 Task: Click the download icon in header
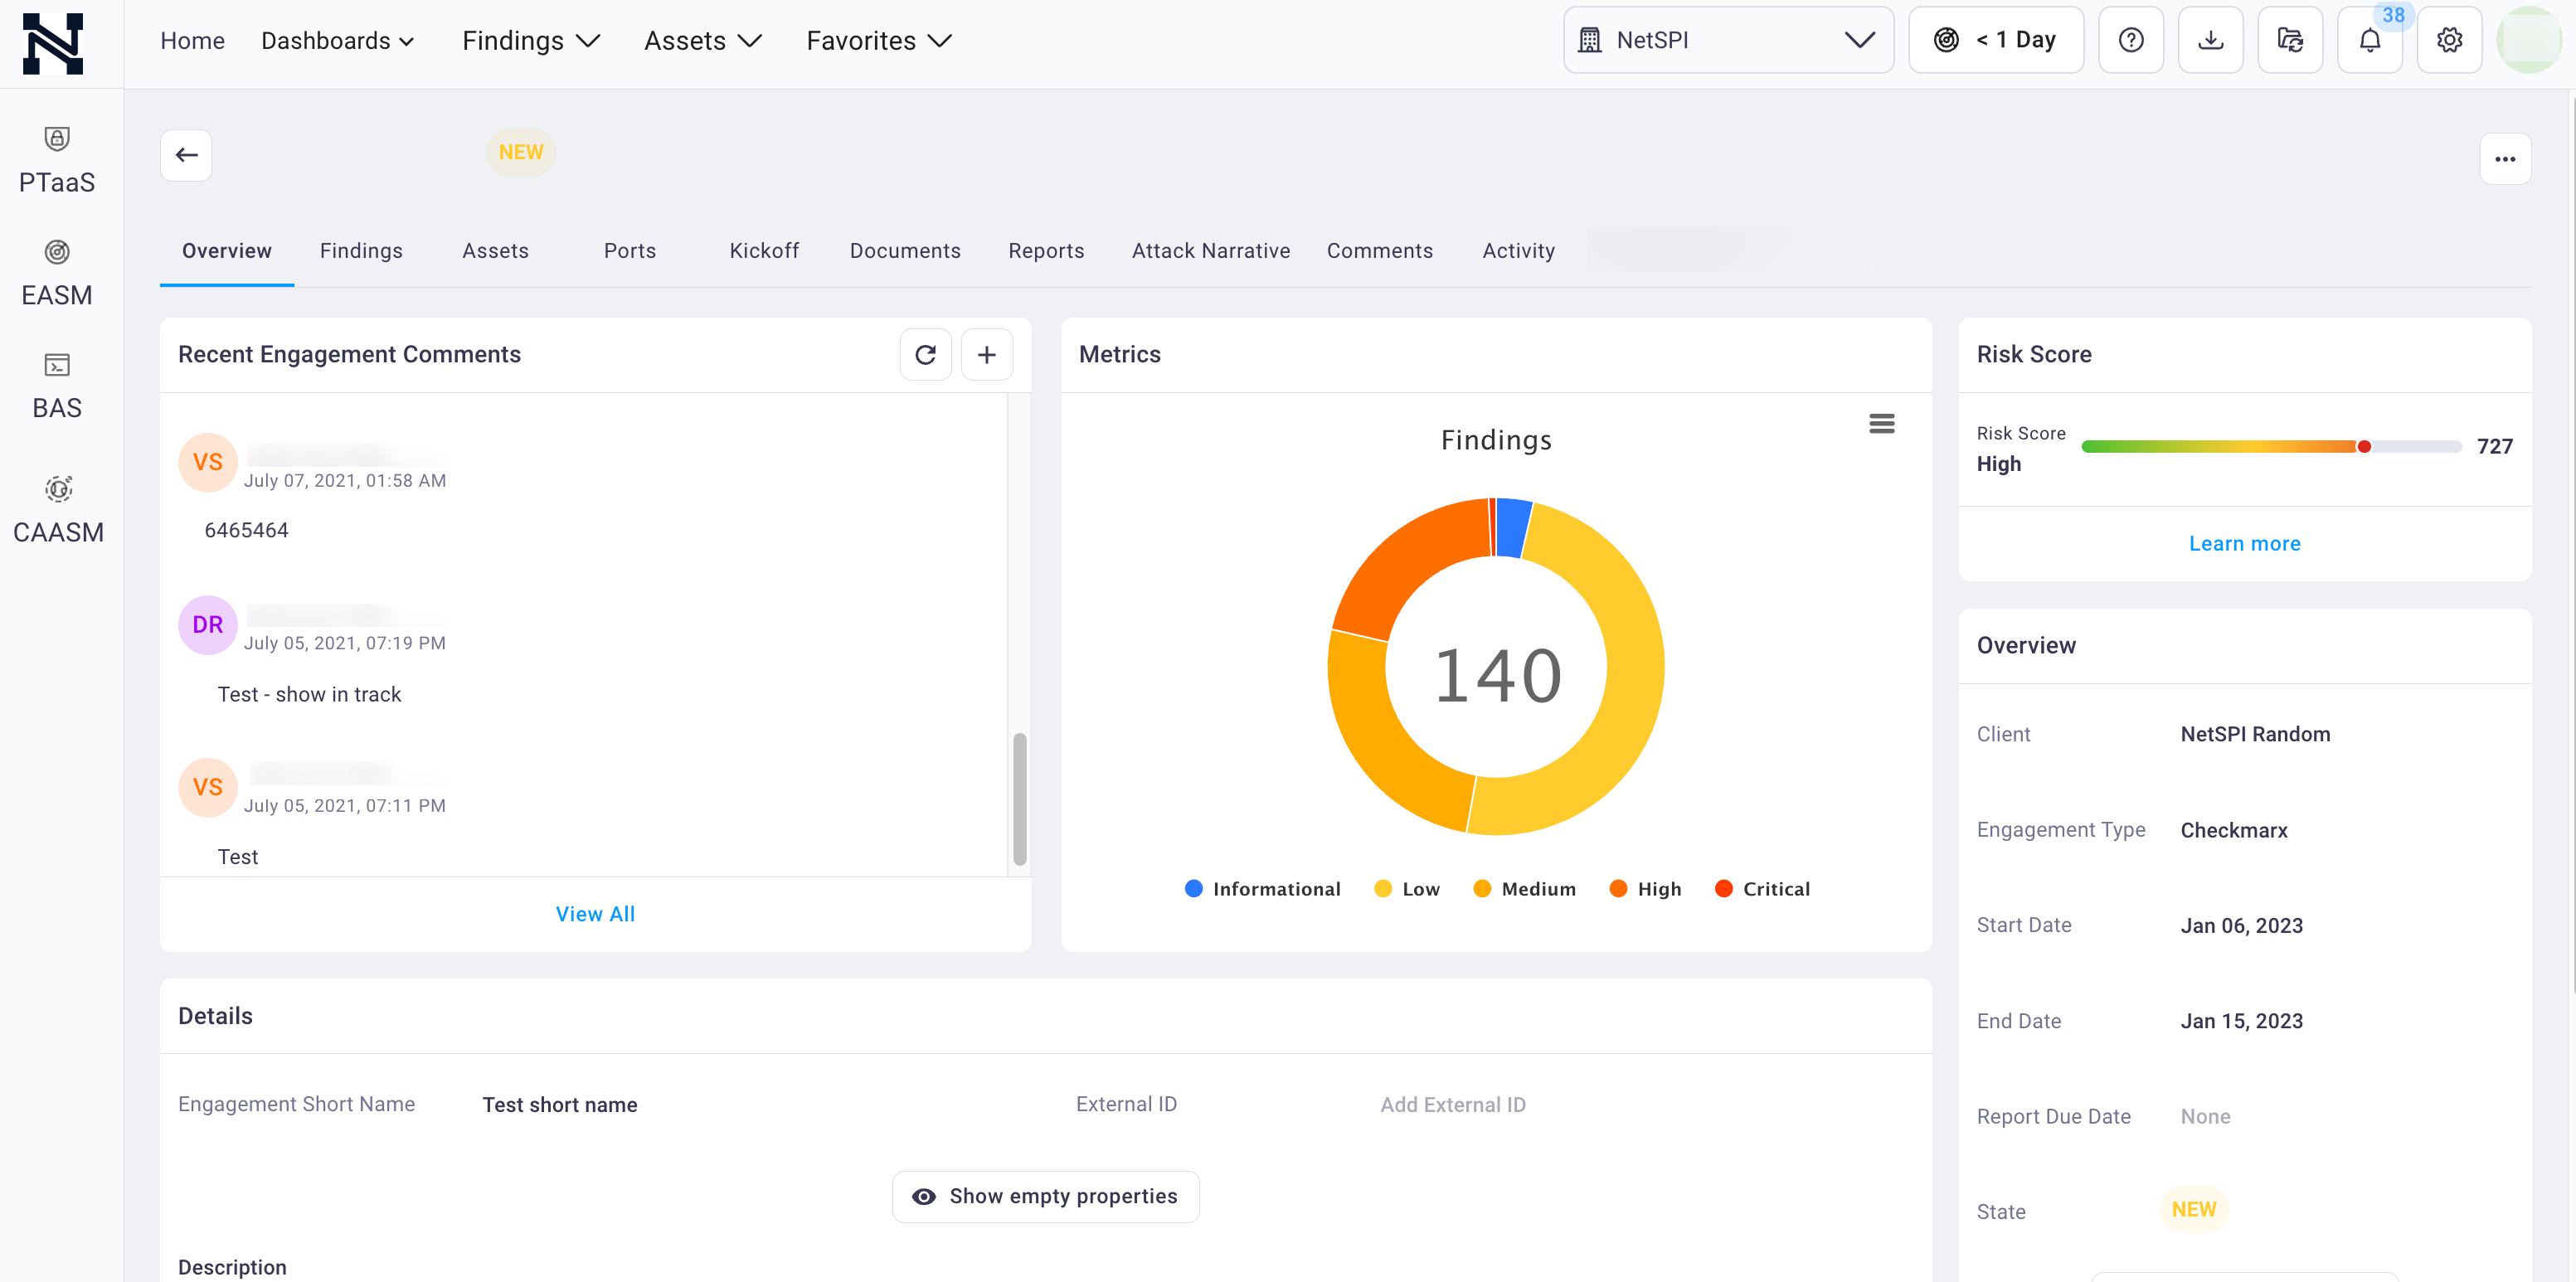click(2210, 40)
